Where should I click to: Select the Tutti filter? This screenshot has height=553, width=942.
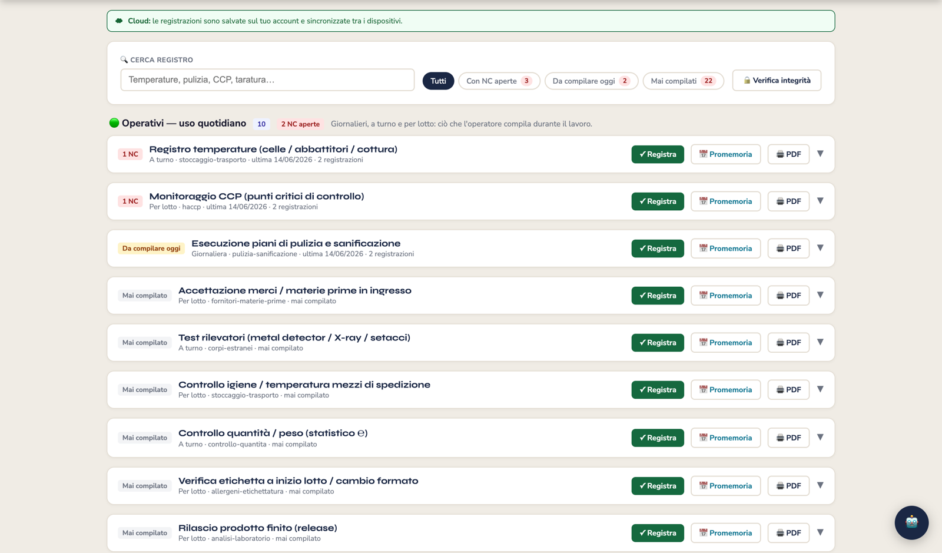pyautogui.click(x=438, y=81)
